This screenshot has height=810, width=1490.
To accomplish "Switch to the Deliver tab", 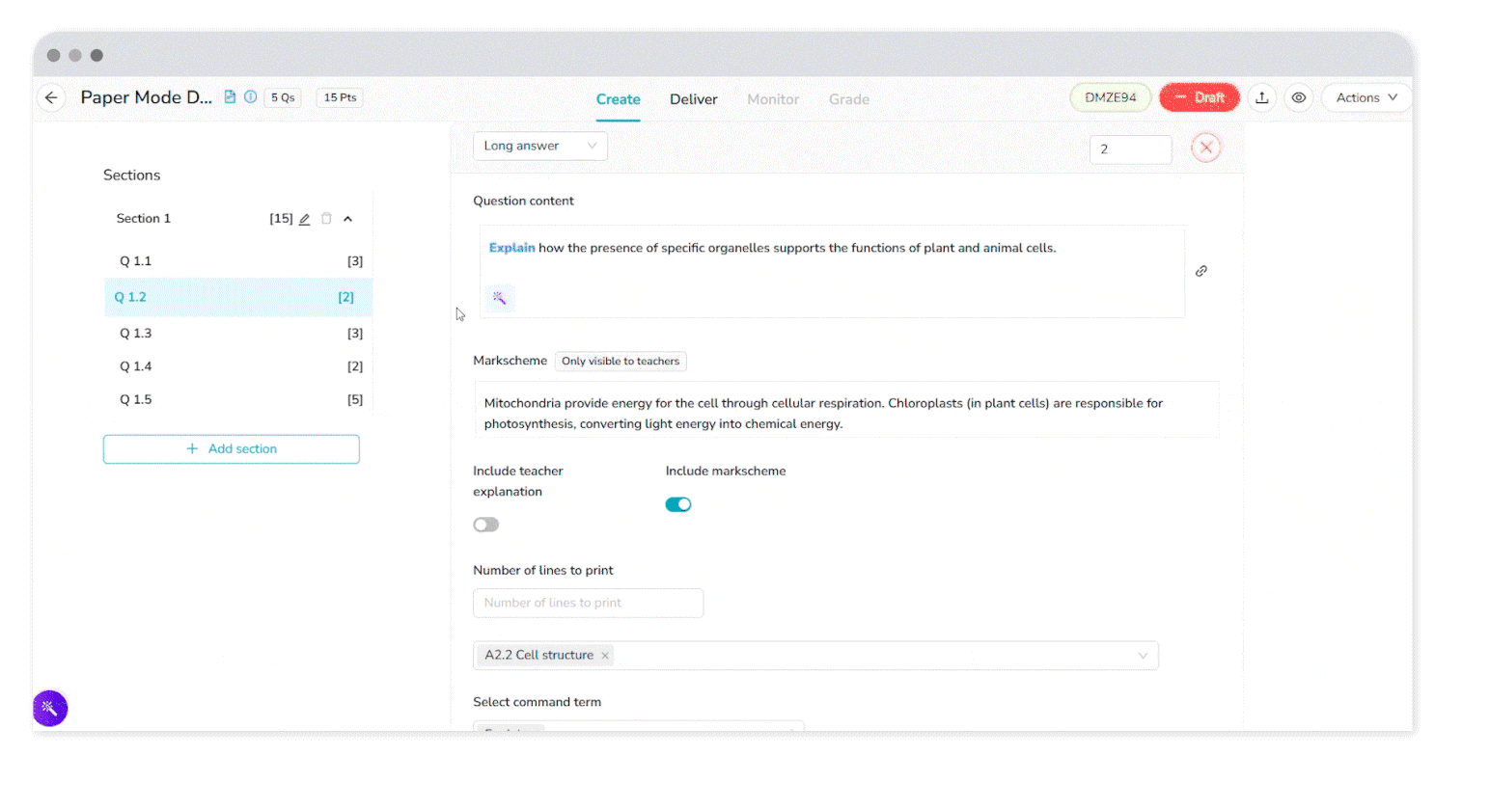I will [x=693, y=99].
